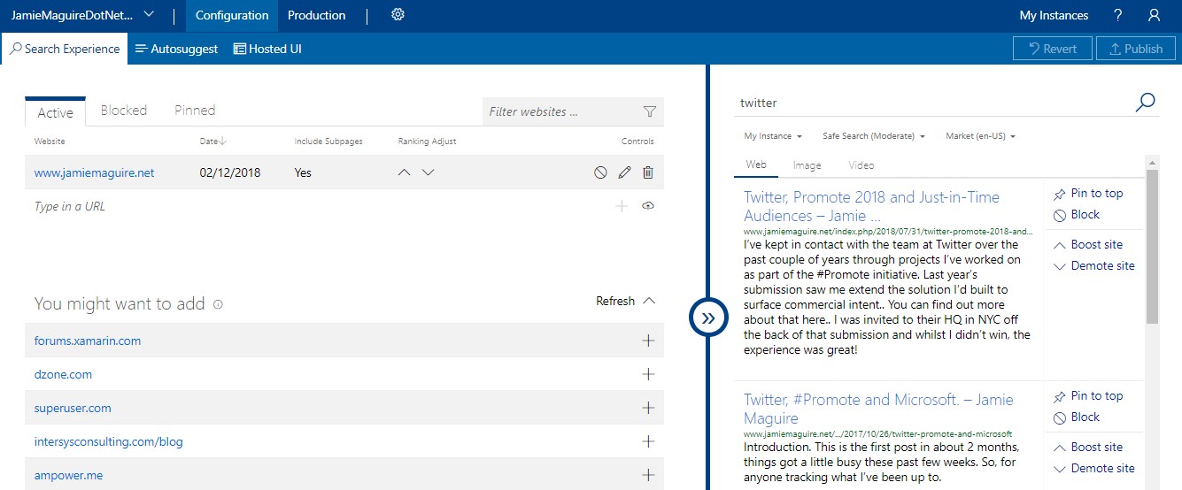Open the user account icon

pos(1154,15)
